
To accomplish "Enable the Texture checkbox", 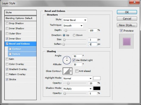I will [10, 54].
